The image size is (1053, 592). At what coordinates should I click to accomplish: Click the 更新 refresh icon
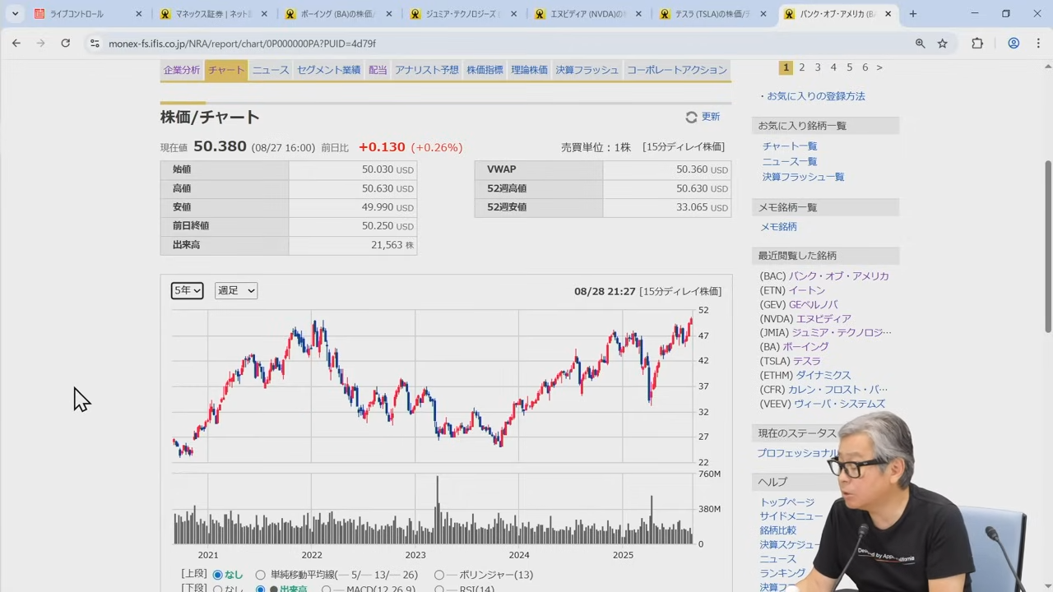click(x=691, y=118)
